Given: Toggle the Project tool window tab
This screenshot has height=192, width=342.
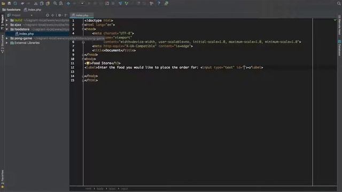Looking at the screenshot, I should click(2, 22).
